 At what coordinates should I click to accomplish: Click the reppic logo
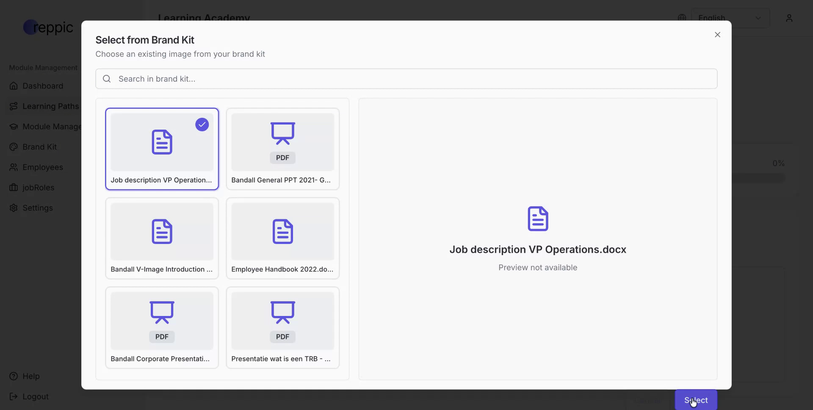48,27
